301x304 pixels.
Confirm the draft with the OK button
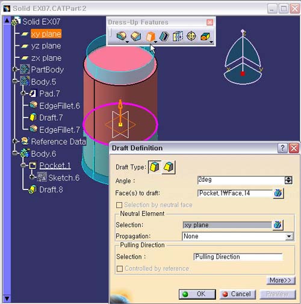197,294
